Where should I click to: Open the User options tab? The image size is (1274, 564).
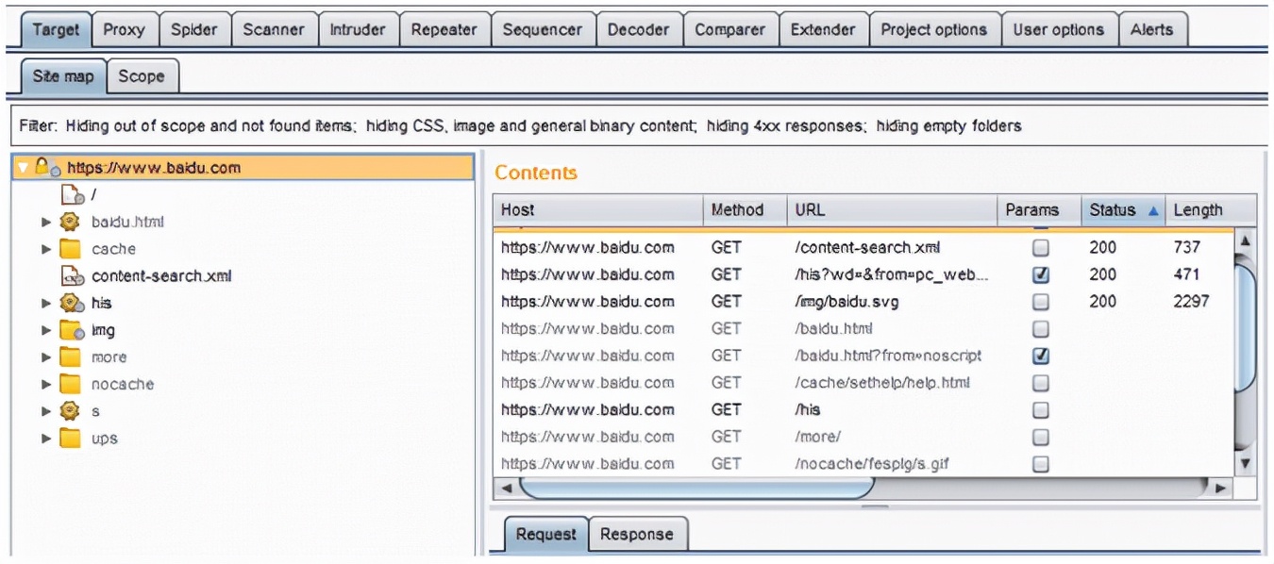pyautogui.click(x=1058, y=29)
